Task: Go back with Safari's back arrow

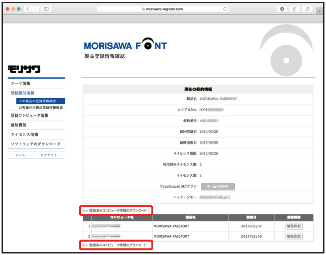Action: (x=28, y=9)
